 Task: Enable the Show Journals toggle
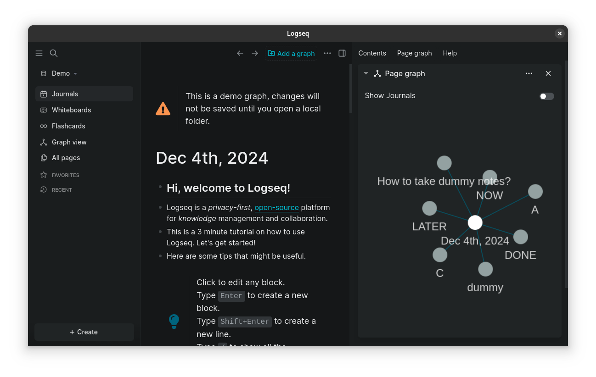click(546, 96)
